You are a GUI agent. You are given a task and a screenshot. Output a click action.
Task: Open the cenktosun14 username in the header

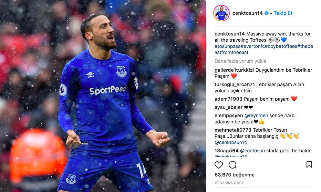coord(247,13)
